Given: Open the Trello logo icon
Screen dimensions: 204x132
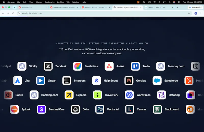Looking at the screenshot, I should [x=135, y=66].
